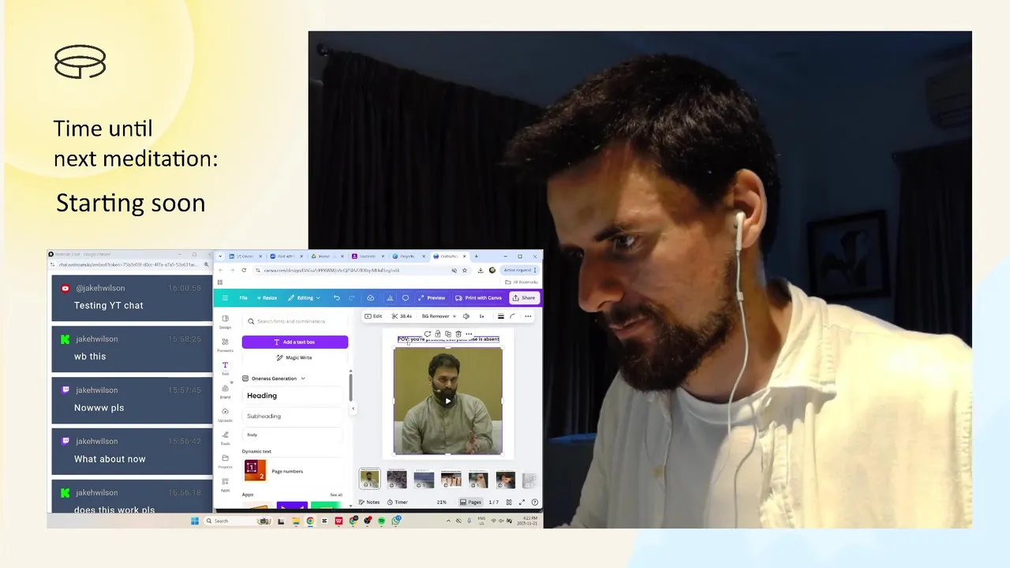Bookmark the page with the star icon
This screenshot has height=568, width=1010.
(x=465, y=270)
